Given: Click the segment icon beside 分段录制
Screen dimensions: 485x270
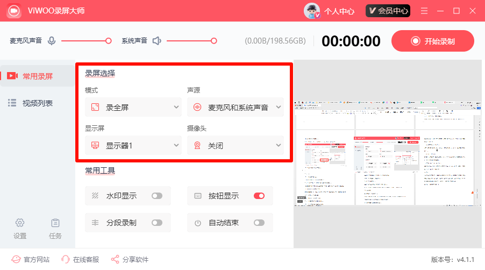Looking at the screenshot, I should pyautogui.click(x=95, y=223).
